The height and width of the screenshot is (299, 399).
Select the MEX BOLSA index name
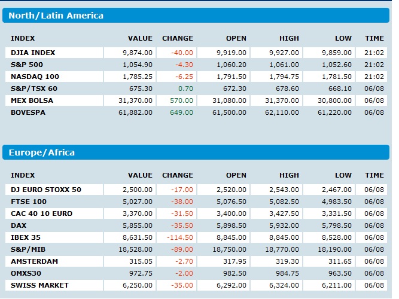point(32,100)
